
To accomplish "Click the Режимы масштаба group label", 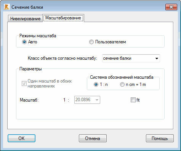I will tap(38, 36).
